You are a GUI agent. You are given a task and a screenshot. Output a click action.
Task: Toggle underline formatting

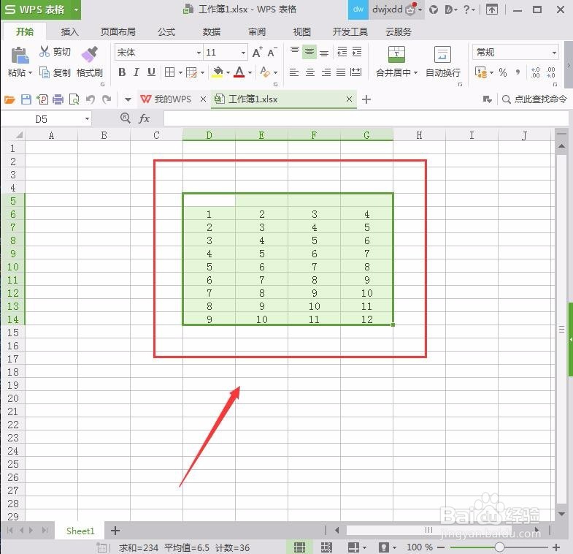151,72
